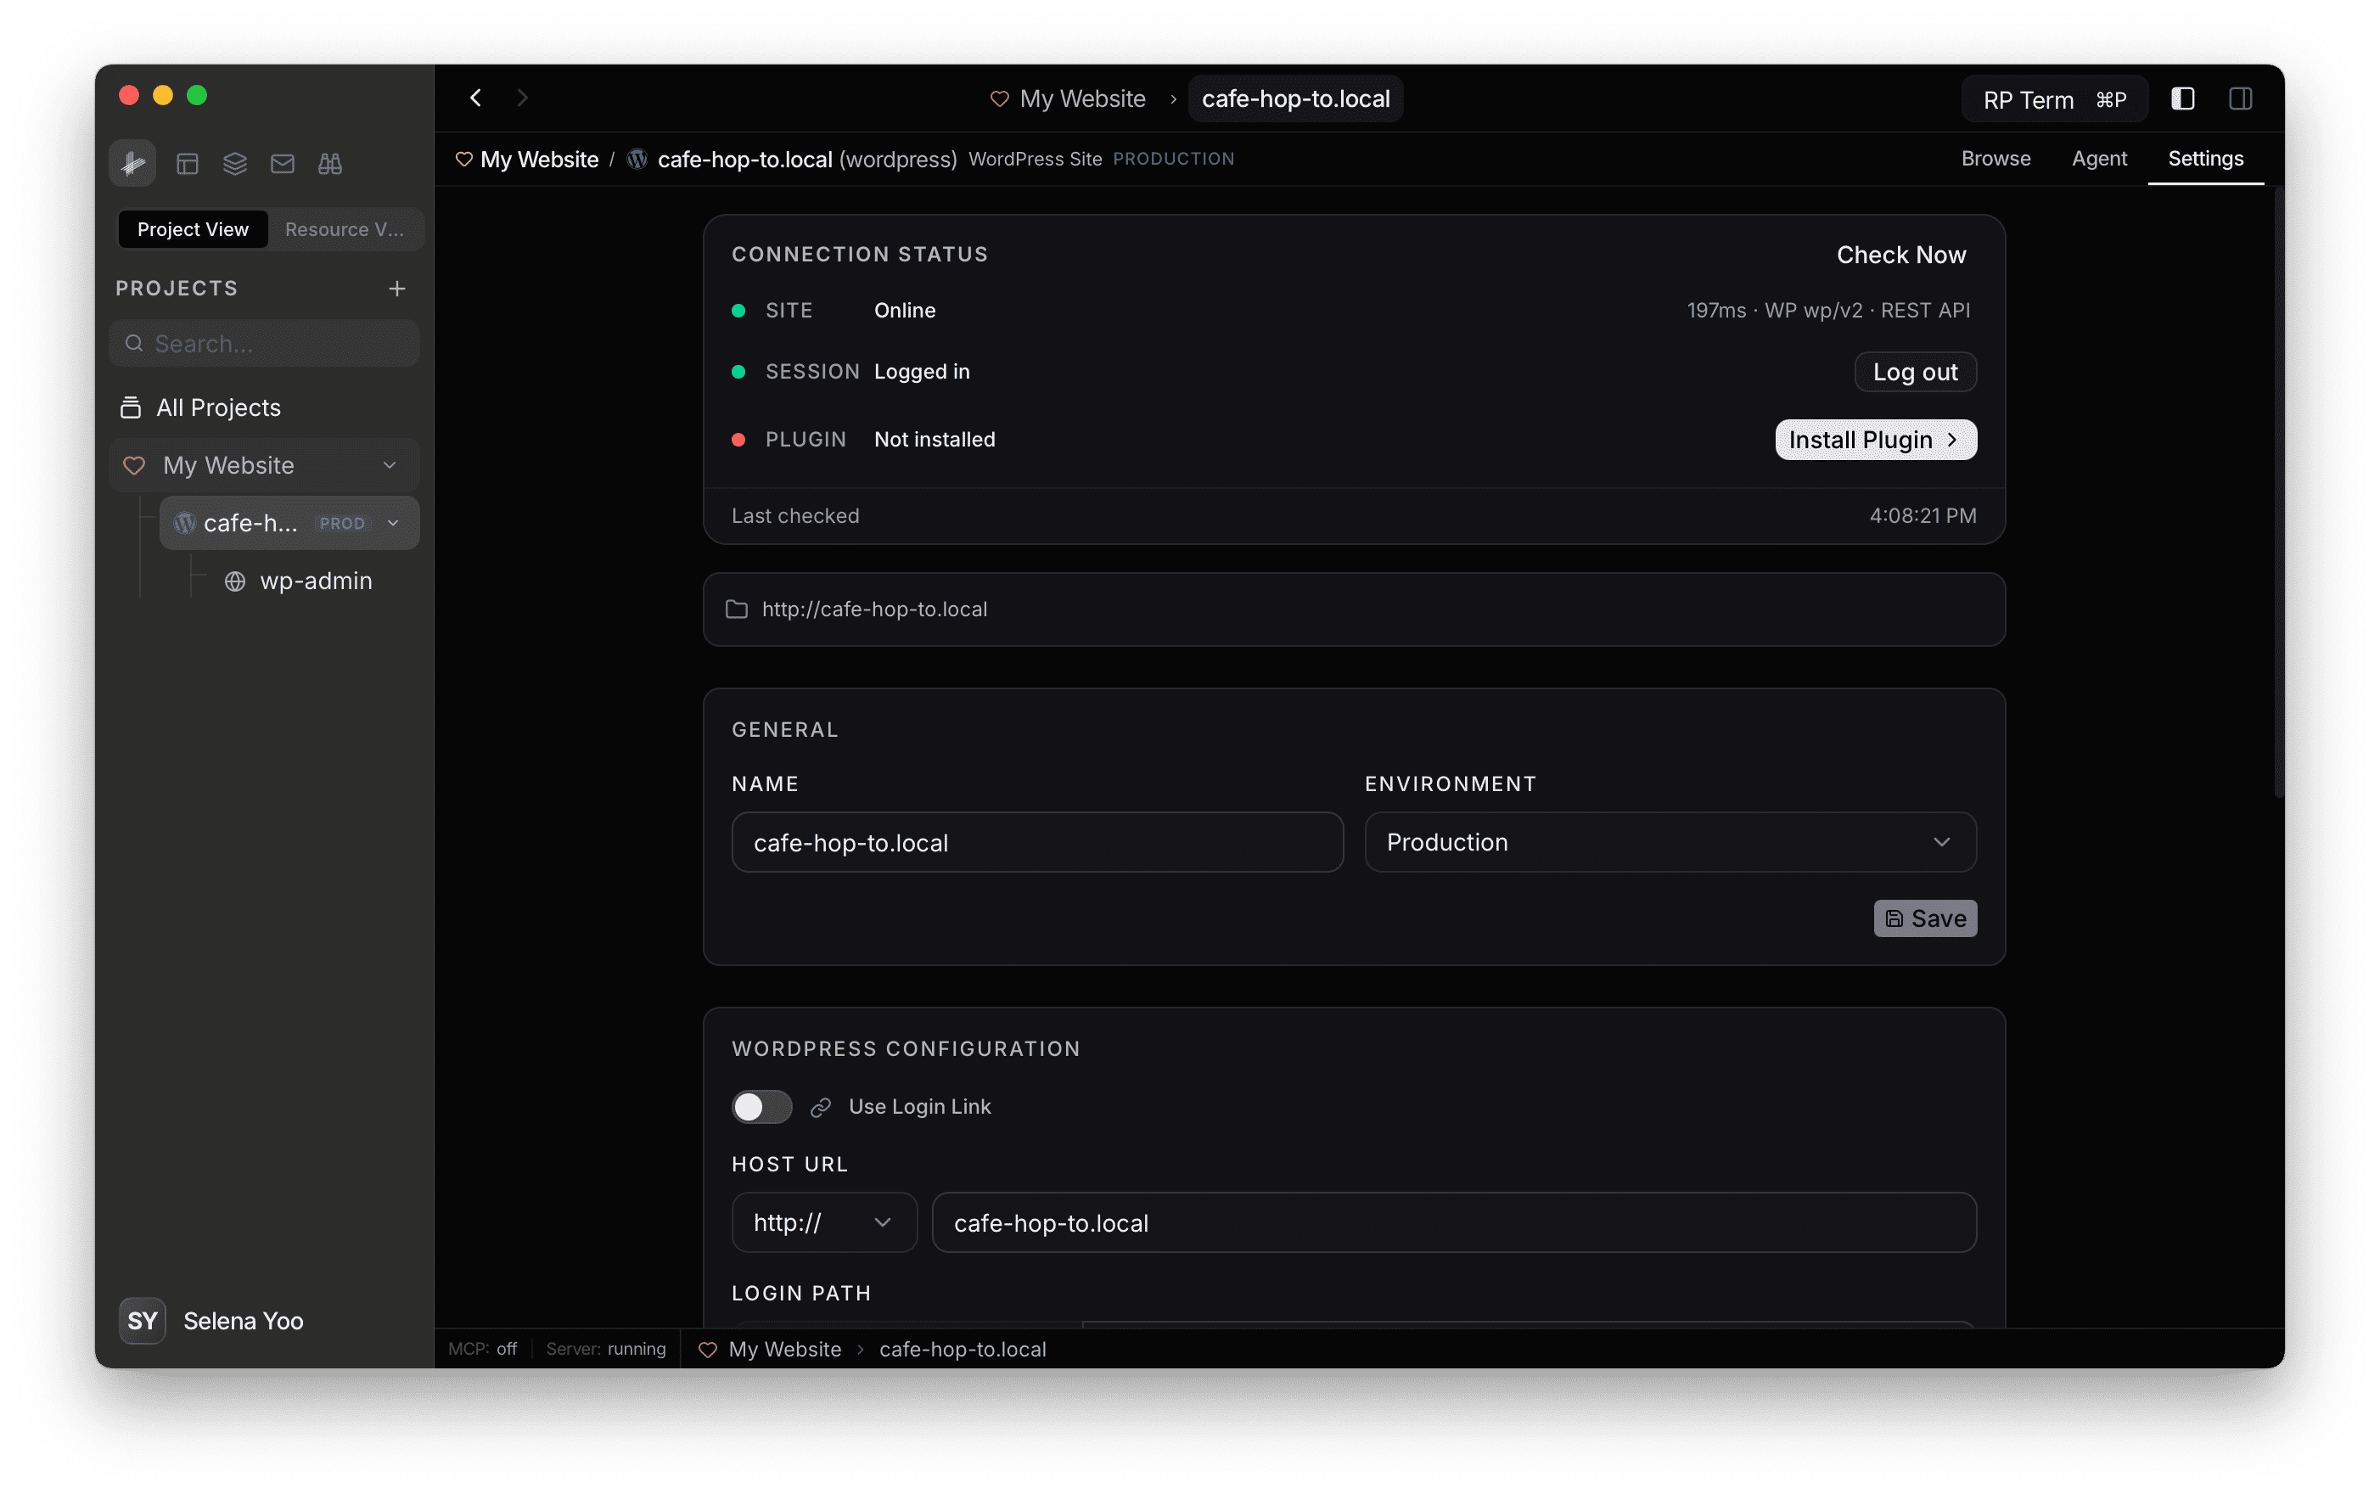
Task: Switch to the Browse tab
Action: [1995, 159]
